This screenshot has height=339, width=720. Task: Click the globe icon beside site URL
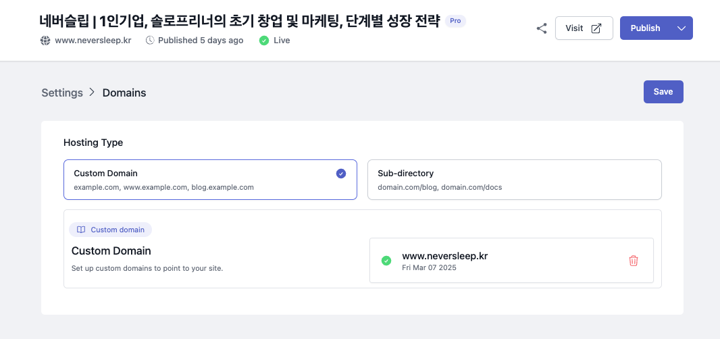(45, 41)
